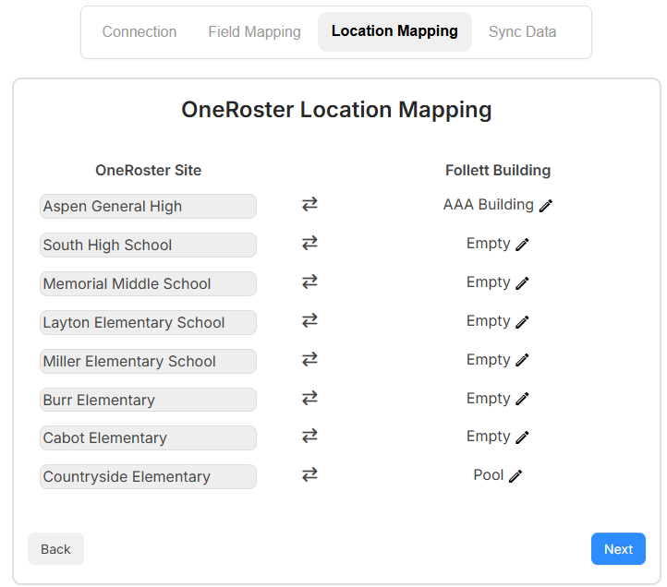Click Empty value beside South High School
667x587 pixels.
click(489, 244)
